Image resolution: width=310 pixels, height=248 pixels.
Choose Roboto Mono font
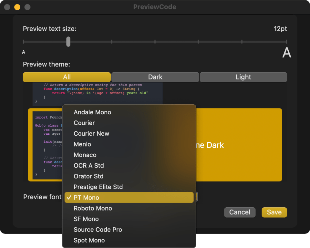coord(93,208)
